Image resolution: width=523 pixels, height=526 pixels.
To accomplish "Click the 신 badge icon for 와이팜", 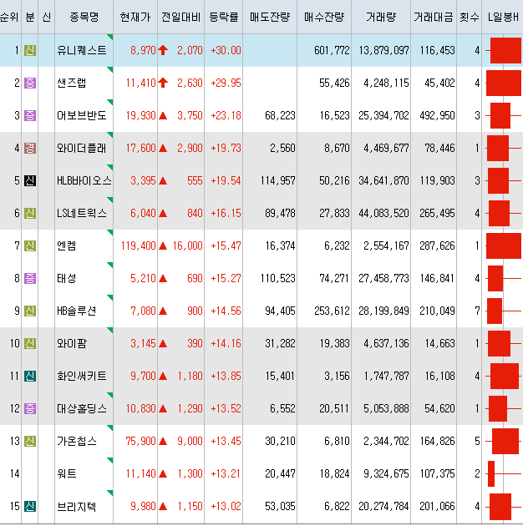I will pyautogui.click(x=30, y=343).
